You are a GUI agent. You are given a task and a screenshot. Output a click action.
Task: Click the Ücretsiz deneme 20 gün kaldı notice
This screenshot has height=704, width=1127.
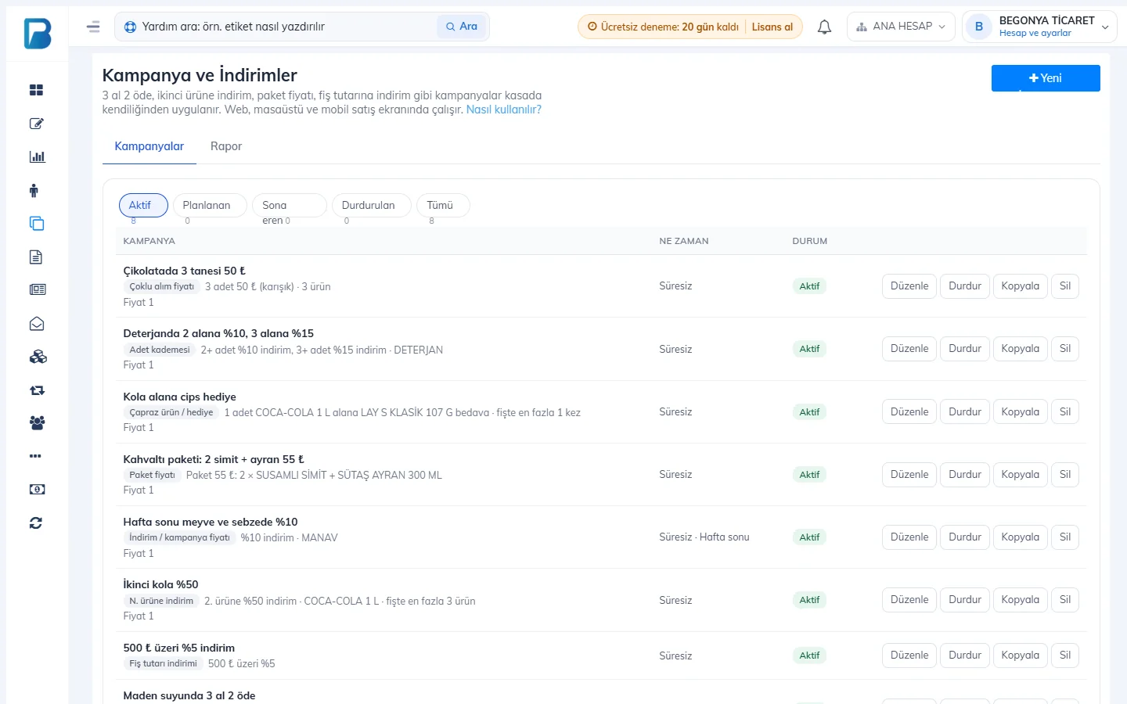tap(663, 27)
